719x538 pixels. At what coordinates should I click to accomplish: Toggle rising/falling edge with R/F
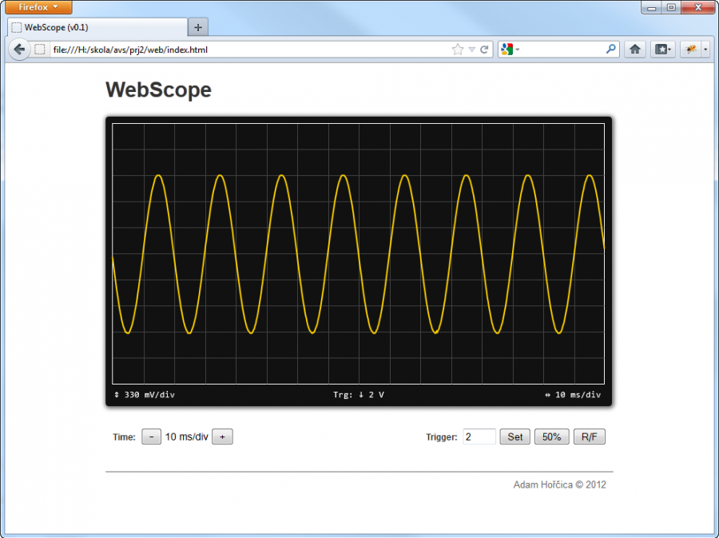tap(590, 436)
